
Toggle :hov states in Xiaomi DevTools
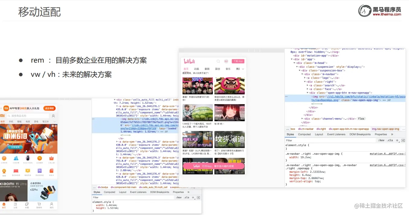[x=179, y=197]
